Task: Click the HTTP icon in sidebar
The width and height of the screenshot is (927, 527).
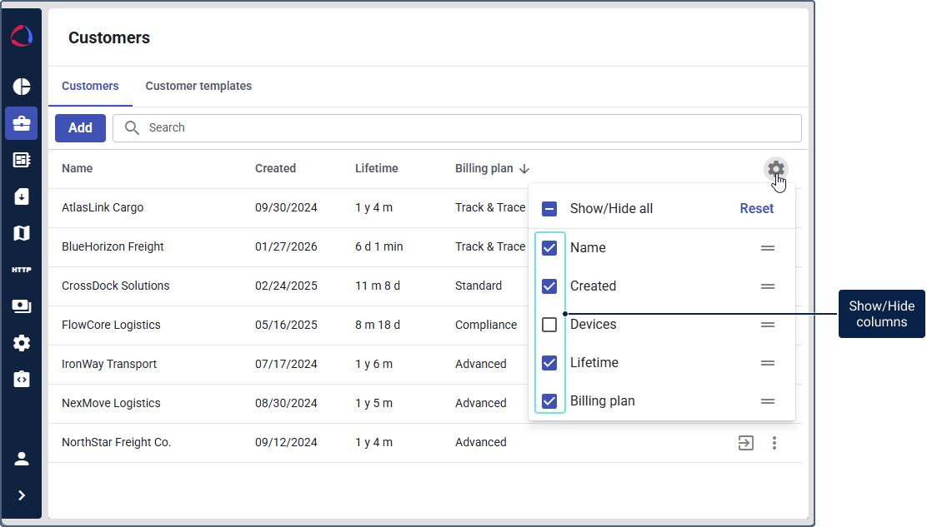Action: tap(22, 270)
